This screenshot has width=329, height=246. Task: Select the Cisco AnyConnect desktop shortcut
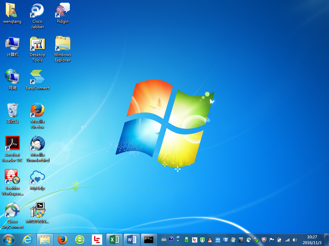[12, 216]
